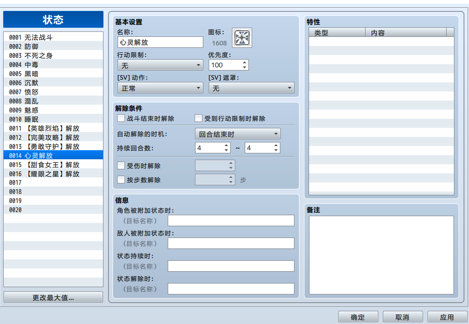469x324 pixels.
Task: Toggle 受到行动限制时解除 checkbox
Action: [198, 118]
